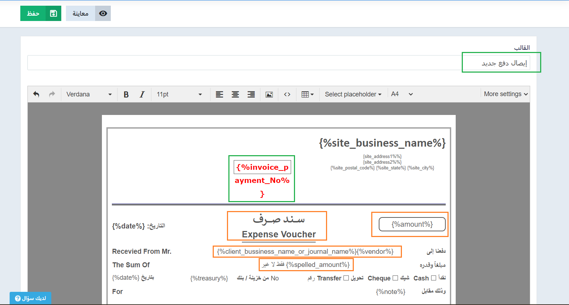Open the source code view
Image resolution: width=569 pixels, height=305 pixels.
point(287,94)
